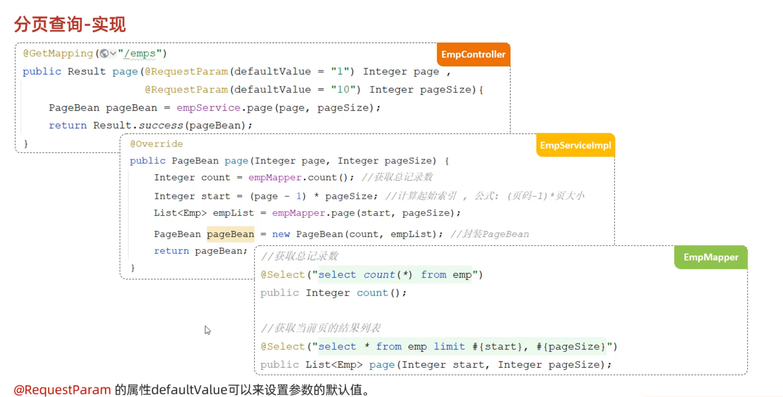Screen dimensions: 783x397
Task: Click red @RequestParam text in footer note
Action: coord(62,389)
